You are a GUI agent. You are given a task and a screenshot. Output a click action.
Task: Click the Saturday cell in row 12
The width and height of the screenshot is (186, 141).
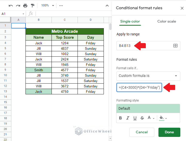[91, 86]
